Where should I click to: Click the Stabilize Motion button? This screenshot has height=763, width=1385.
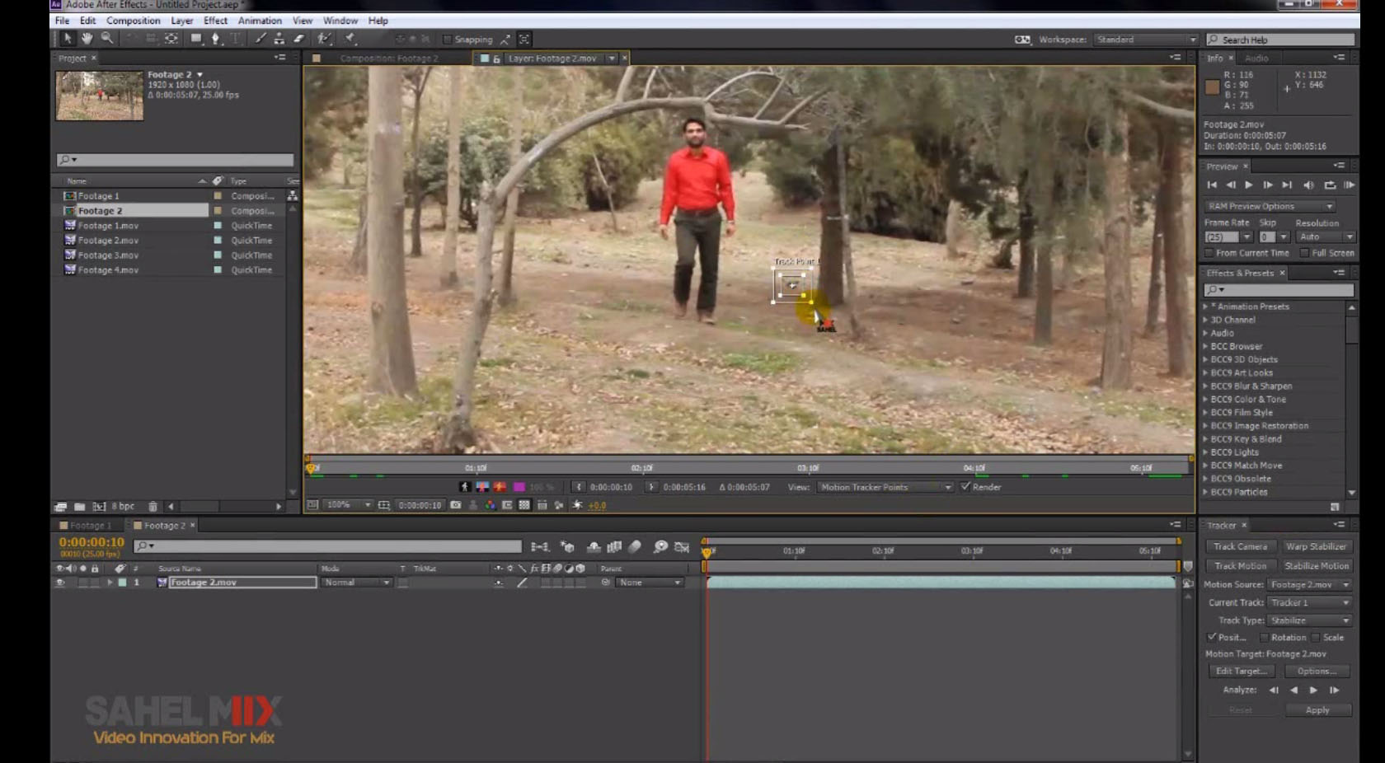[1316, 566]
